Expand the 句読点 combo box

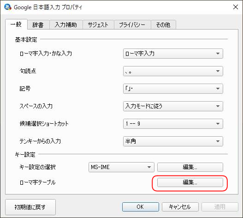(173, 71)
